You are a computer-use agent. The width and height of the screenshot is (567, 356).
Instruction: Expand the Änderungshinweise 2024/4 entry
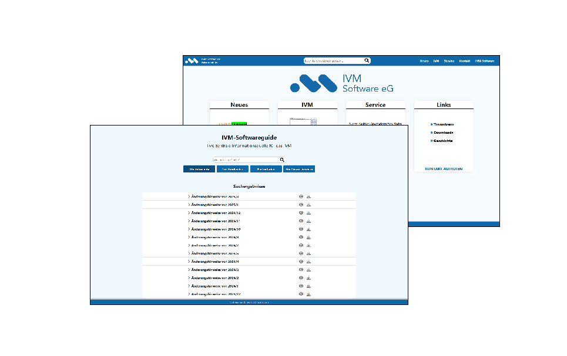click(x=189, y=262)
